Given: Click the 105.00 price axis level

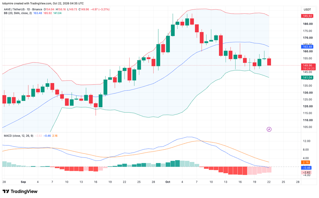Looking at the screenshot, I should point(308,127).
